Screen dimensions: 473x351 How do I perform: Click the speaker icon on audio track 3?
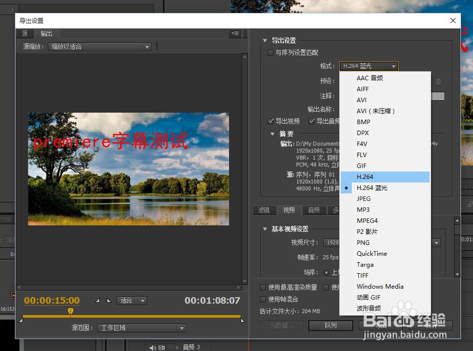click(x=153, y=348)
